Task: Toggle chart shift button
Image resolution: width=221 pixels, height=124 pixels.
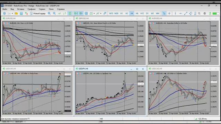Action: (76, 13)
